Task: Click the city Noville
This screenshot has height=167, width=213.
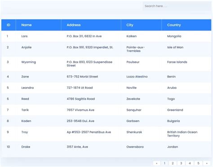Action: 132,88
